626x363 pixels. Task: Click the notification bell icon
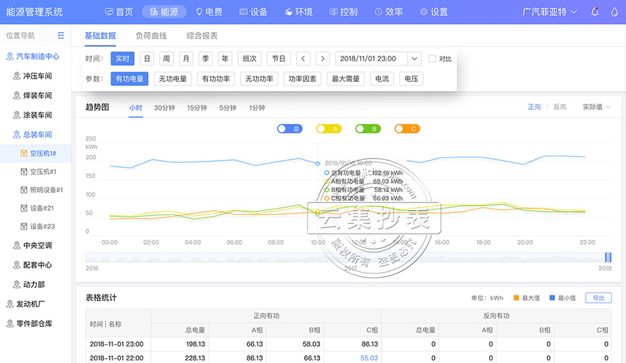[x=595, y=12]
